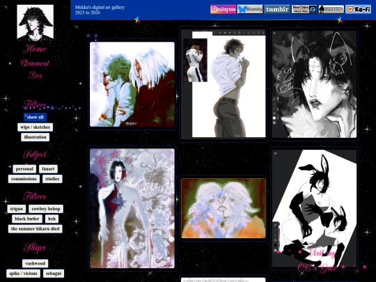Open the green and white haired duo artwork
Screen dimensions: 376x282
click(132, 84)
